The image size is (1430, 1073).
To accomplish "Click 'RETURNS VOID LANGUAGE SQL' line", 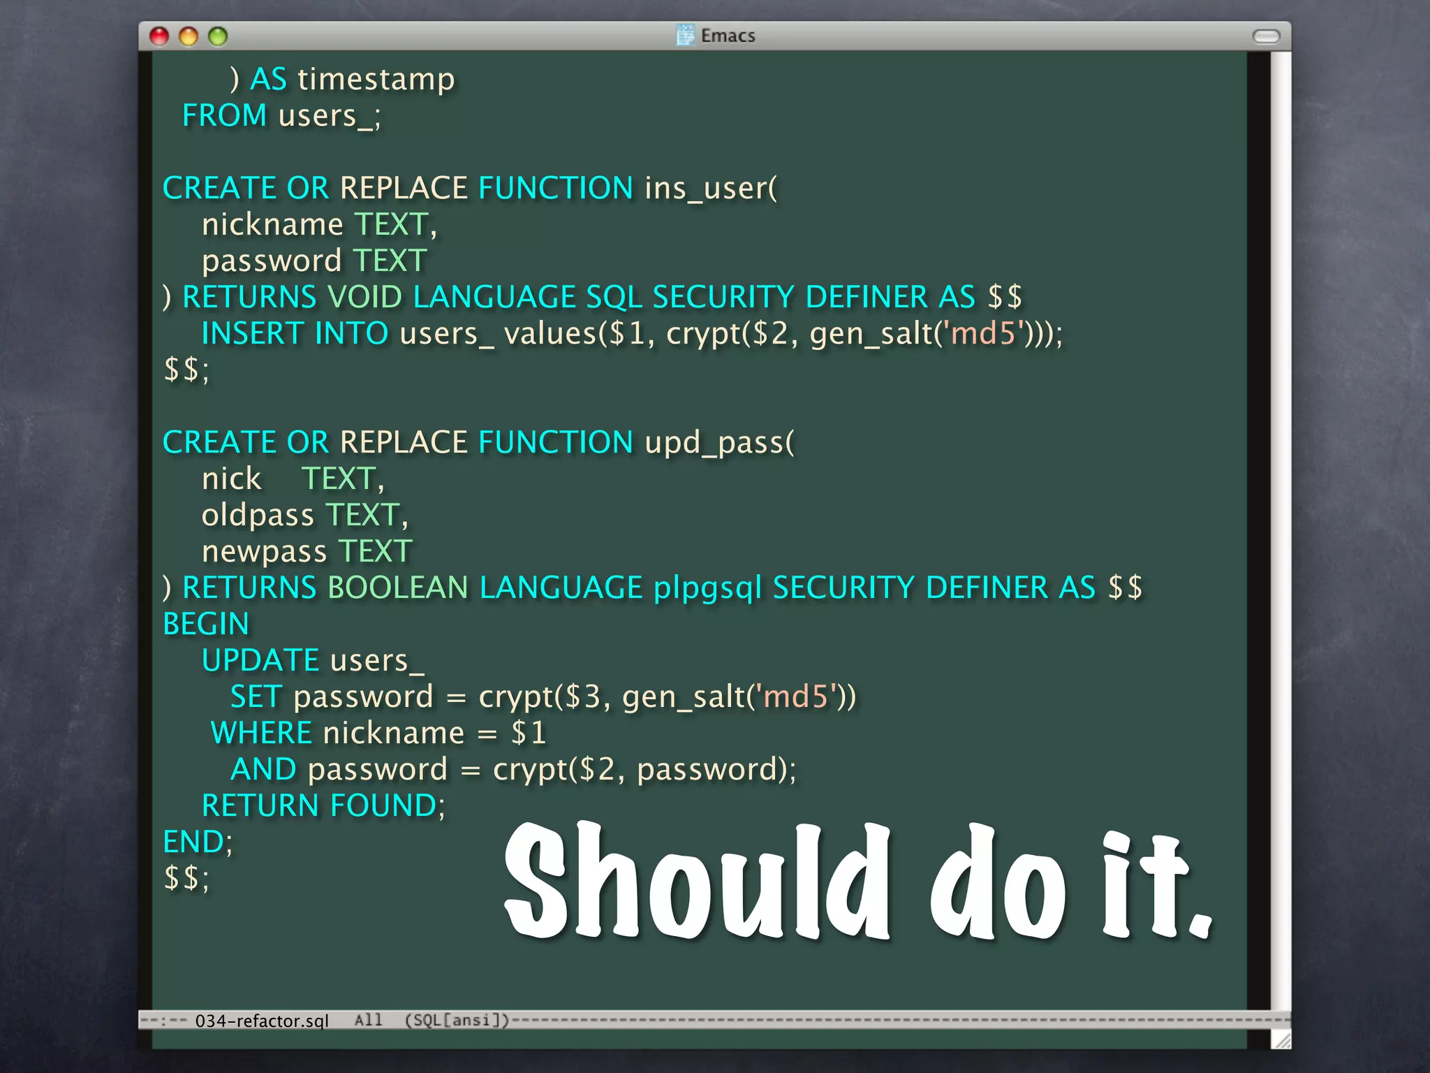I will [x=592, y=297].
